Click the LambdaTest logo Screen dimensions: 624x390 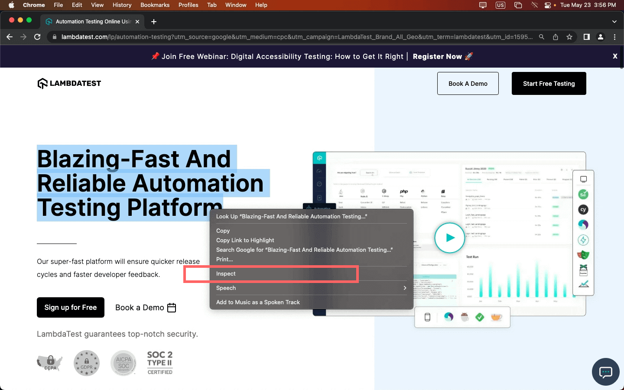click(69, 83)
